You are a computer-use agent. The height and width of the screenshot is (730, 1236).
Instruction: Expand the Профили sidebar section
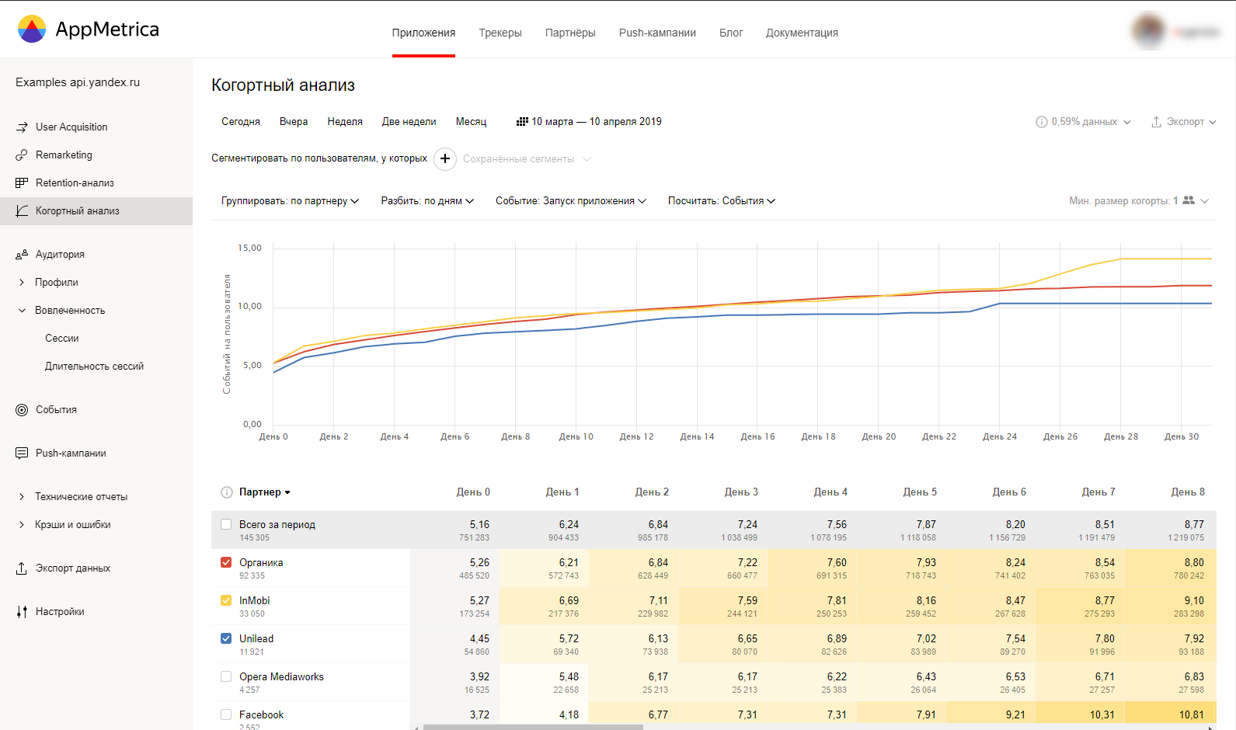22,283
